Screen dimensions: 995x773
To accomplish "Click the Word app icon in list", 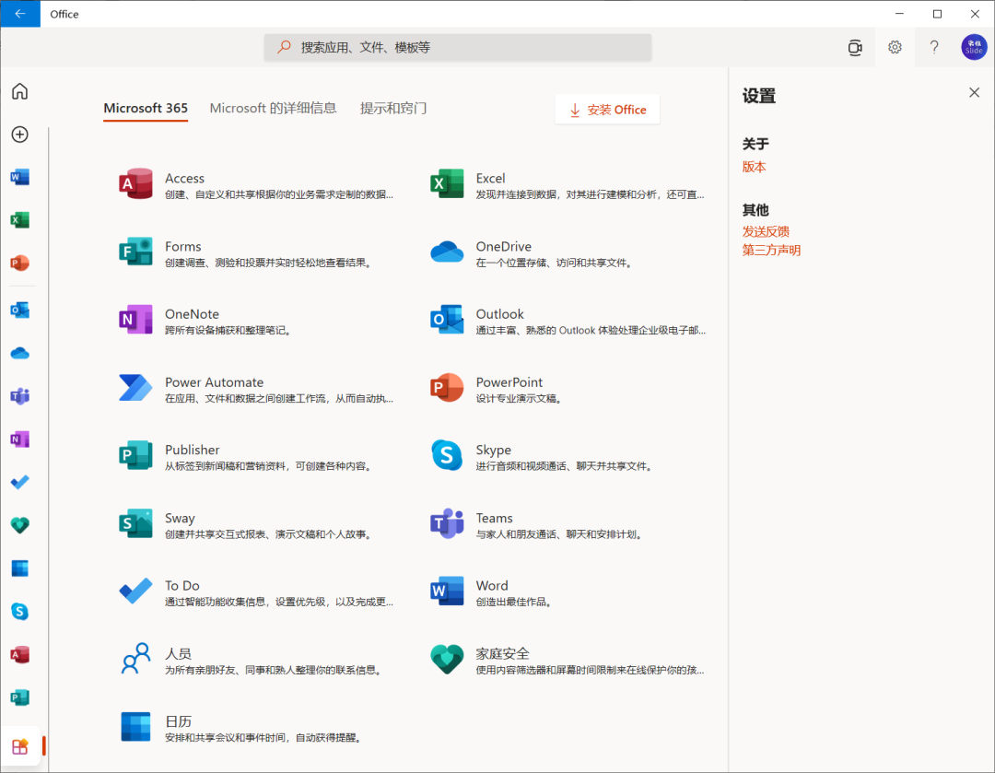I will [x=447, y=591].
